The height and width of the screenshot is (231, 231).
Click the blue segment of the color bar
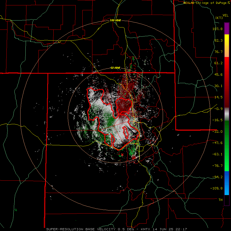point(227,183)
